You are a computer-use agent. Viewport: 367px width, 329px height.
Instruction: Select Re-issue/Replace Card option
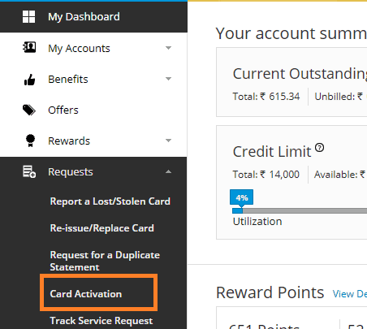(x=102, y=228)
